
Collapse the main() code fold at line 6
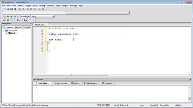coord(48,43)
